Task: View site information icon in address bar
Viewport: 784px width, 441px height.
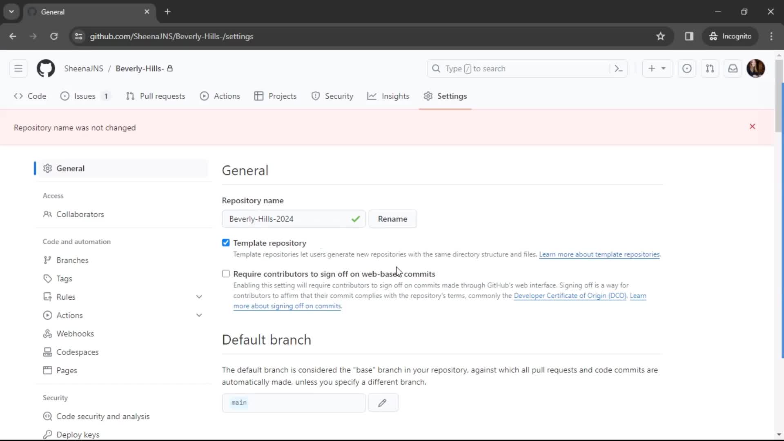Action: coord(78,36)
